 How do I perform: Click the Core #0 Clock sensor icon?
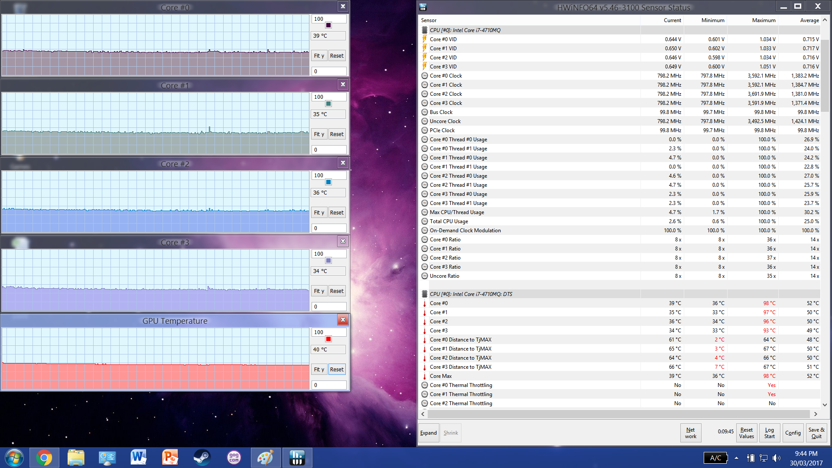click(x=425, y=75)
